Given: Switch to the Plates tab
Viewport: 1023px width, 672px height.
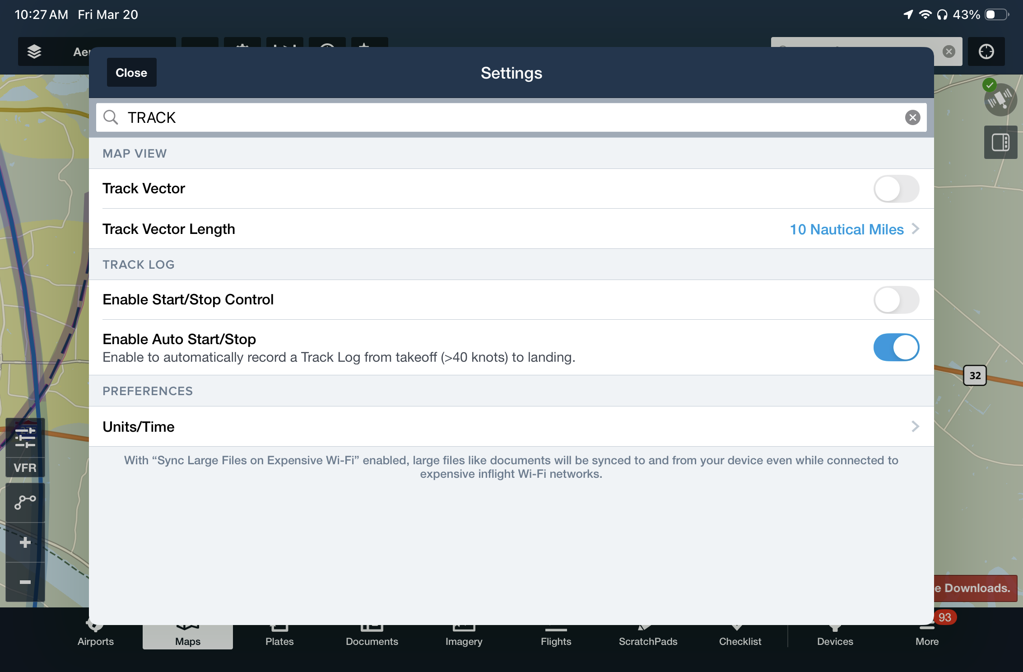Looking at the screenshot, I should point(279,640).
